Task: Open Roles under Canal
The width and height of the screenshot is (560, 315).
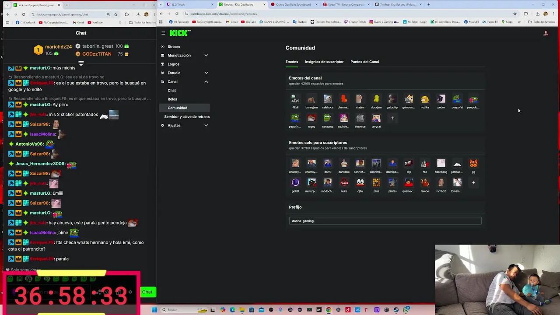Action: [x=172, y=99]
